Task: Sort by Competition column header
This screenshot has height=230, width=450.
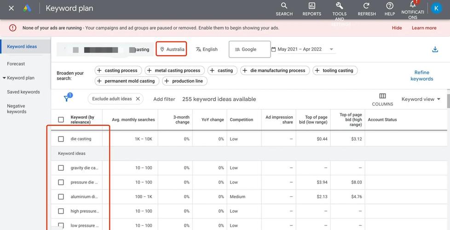Action: pos(242,120)
